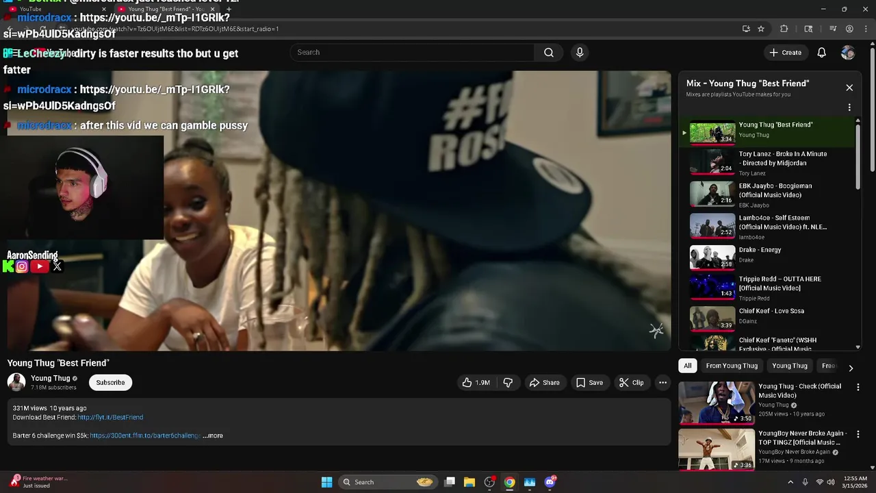Open options for YoungBoy TOP TINGZ video
The image size is (876, 493).
point(858,434)
